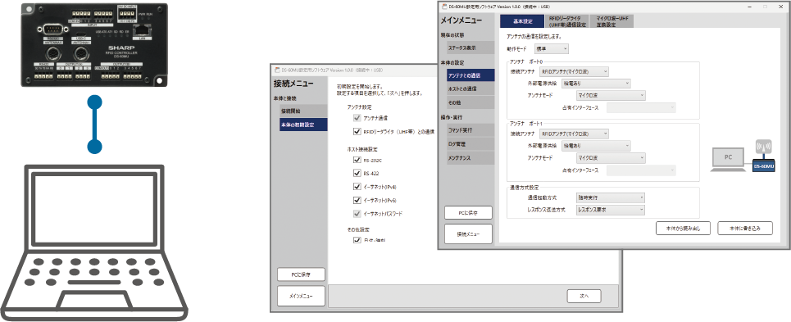The image size is (791, 322).
Task: Click the antenna signal icon above DS-60MU
Action: 763,147
